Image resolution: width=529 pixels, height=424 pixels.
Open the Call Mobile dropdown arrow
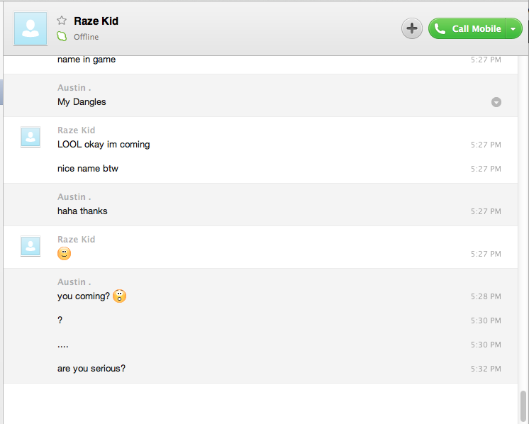(513, 29)
